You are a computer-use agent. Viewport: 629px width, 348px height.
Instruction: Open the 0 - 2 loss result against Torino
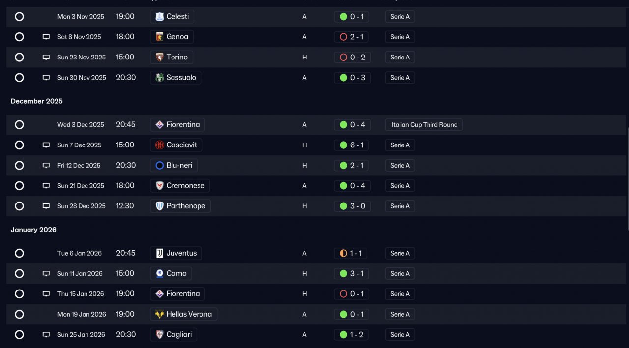click(352, 57)
